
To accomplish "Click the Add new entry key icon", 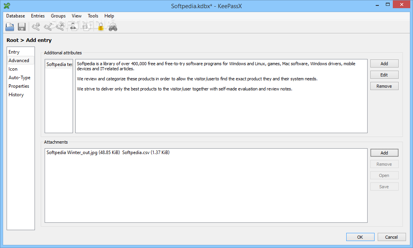I will [36, 27].
